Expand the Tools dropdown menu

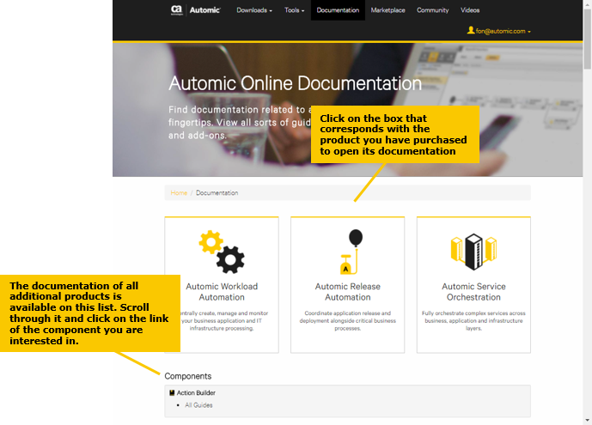click(x=295, y=10)
